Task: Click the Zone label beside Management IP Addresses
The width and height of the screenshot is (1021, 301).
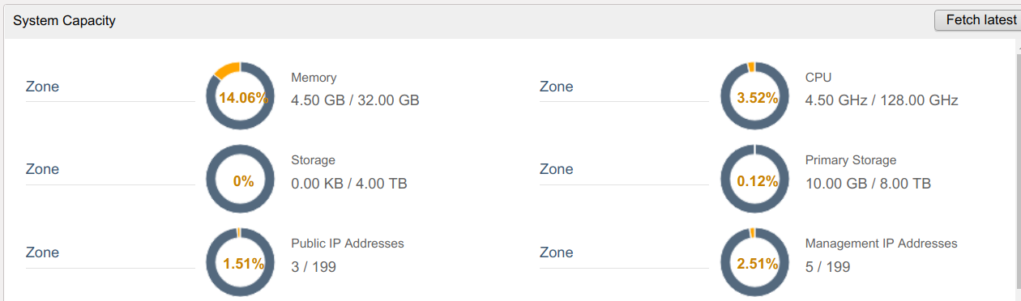Action: (557, 252)
